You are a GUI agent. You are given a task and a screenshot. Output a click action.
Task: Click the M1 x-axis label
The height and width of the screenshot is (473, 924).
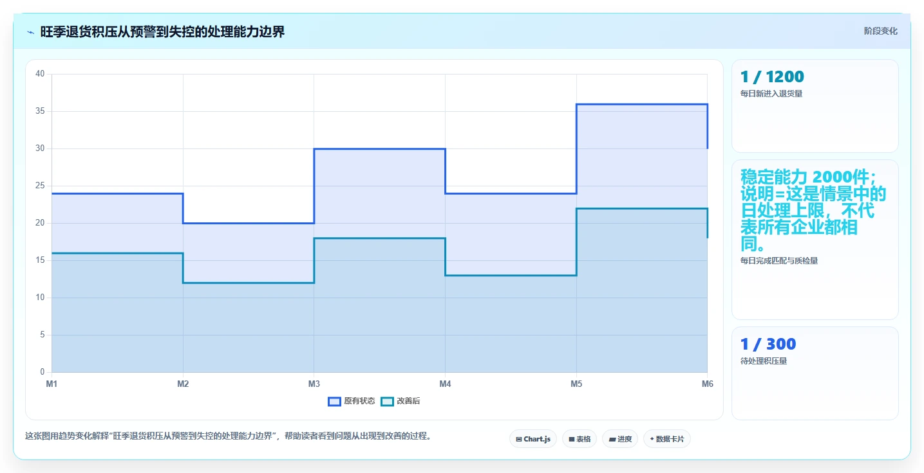coord(52,384)
